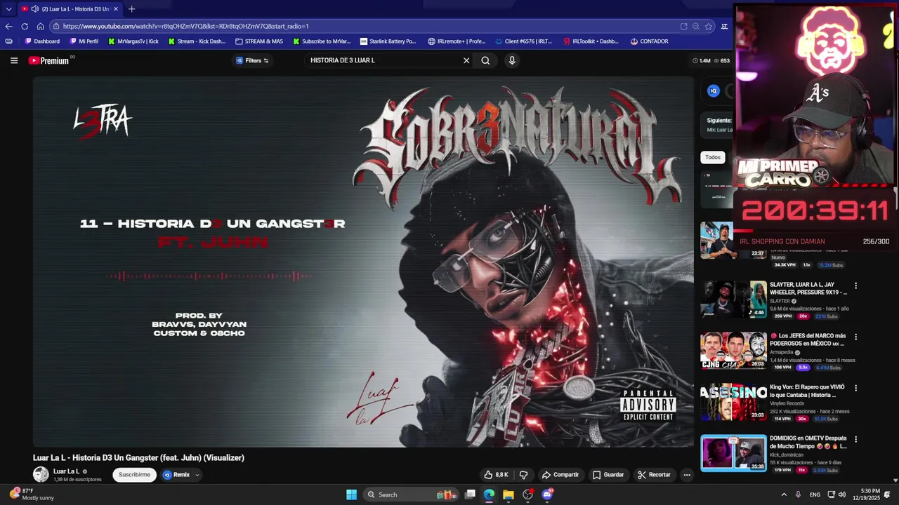899x505 pixels.
Task: Open the Windows Start menu
Action: [x=351, y=494]
